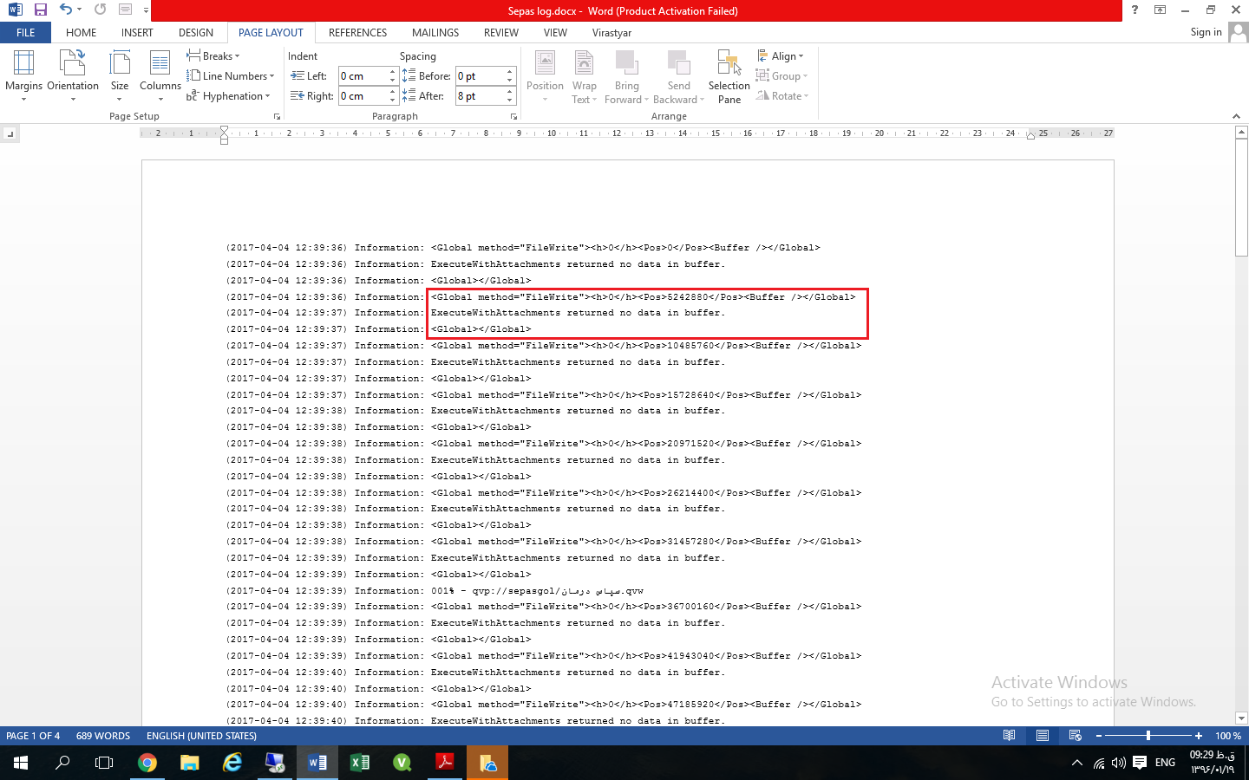Viewport: 1249px width, 780px height.
Task: Click the Orientation icon
Action: [73, 64]
